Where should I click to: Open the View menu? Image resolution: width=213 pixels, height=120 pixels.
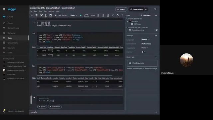coord(40,11)
